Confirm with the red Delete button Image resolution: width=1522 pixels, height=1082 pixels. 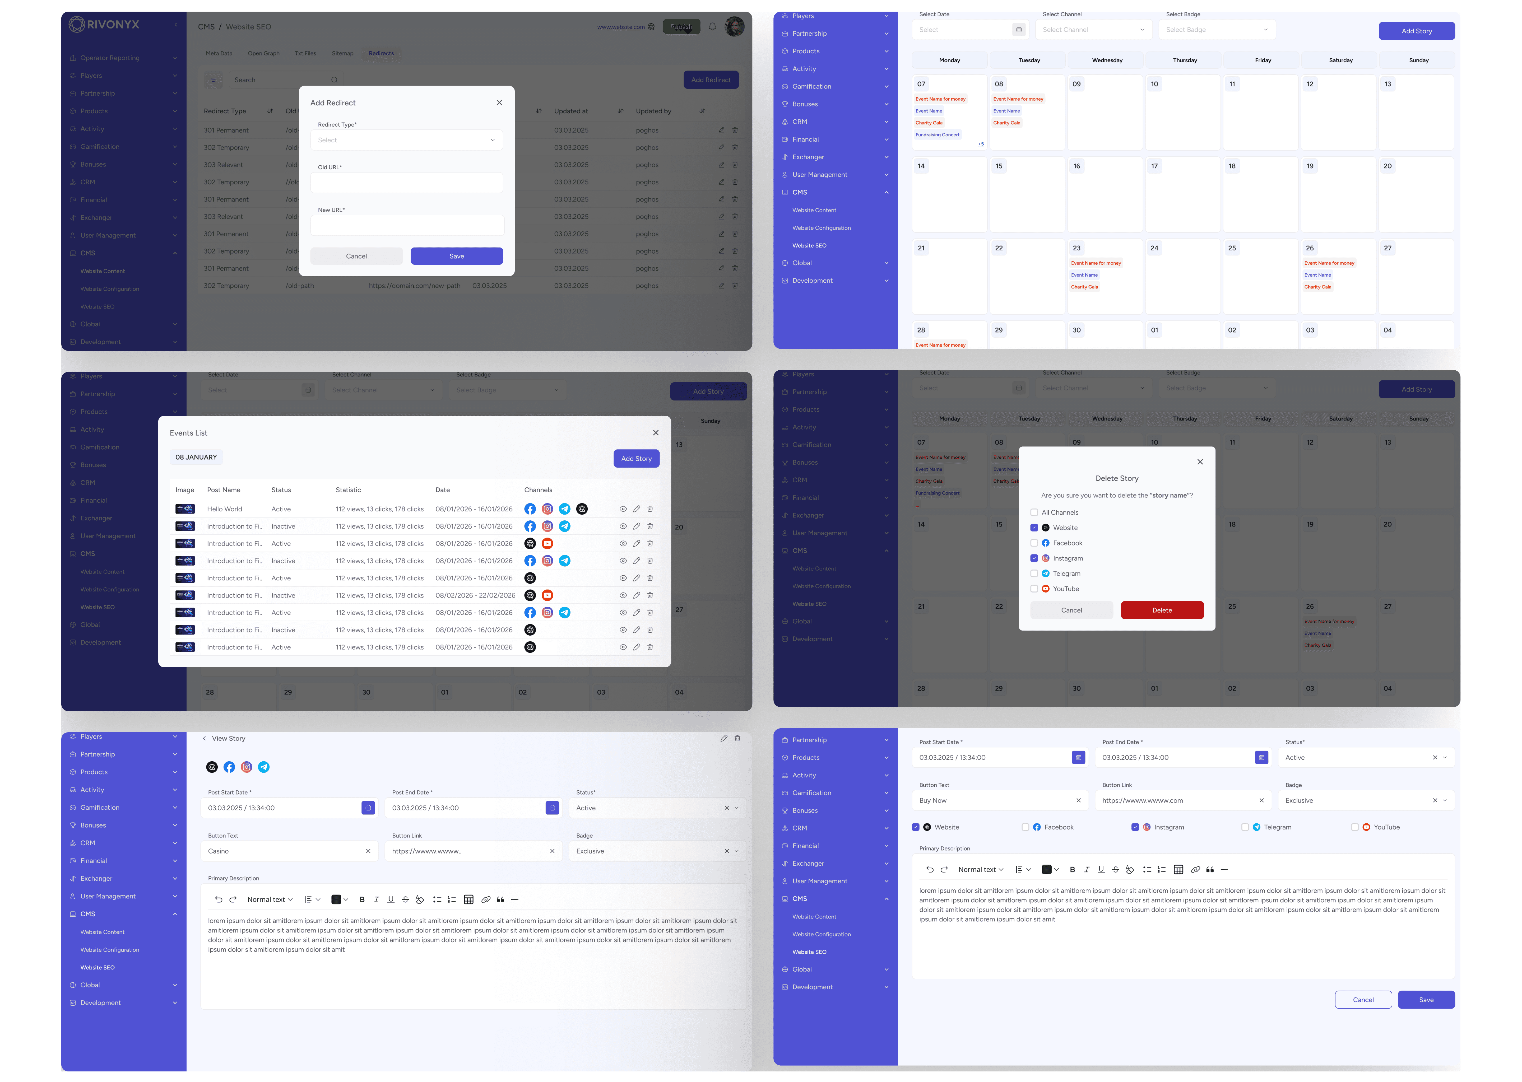click(1162, 610)
